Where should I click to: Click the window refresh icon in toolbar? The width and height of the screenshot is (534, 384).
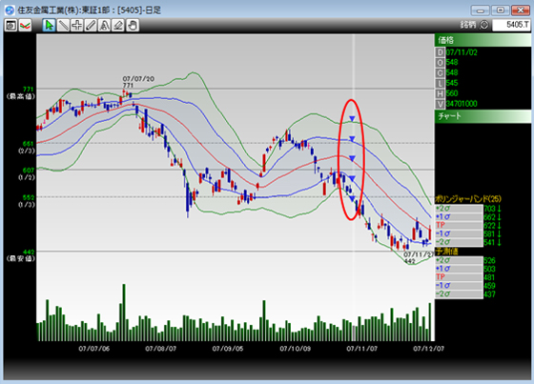pyautogui.click(x=10, y=25)
